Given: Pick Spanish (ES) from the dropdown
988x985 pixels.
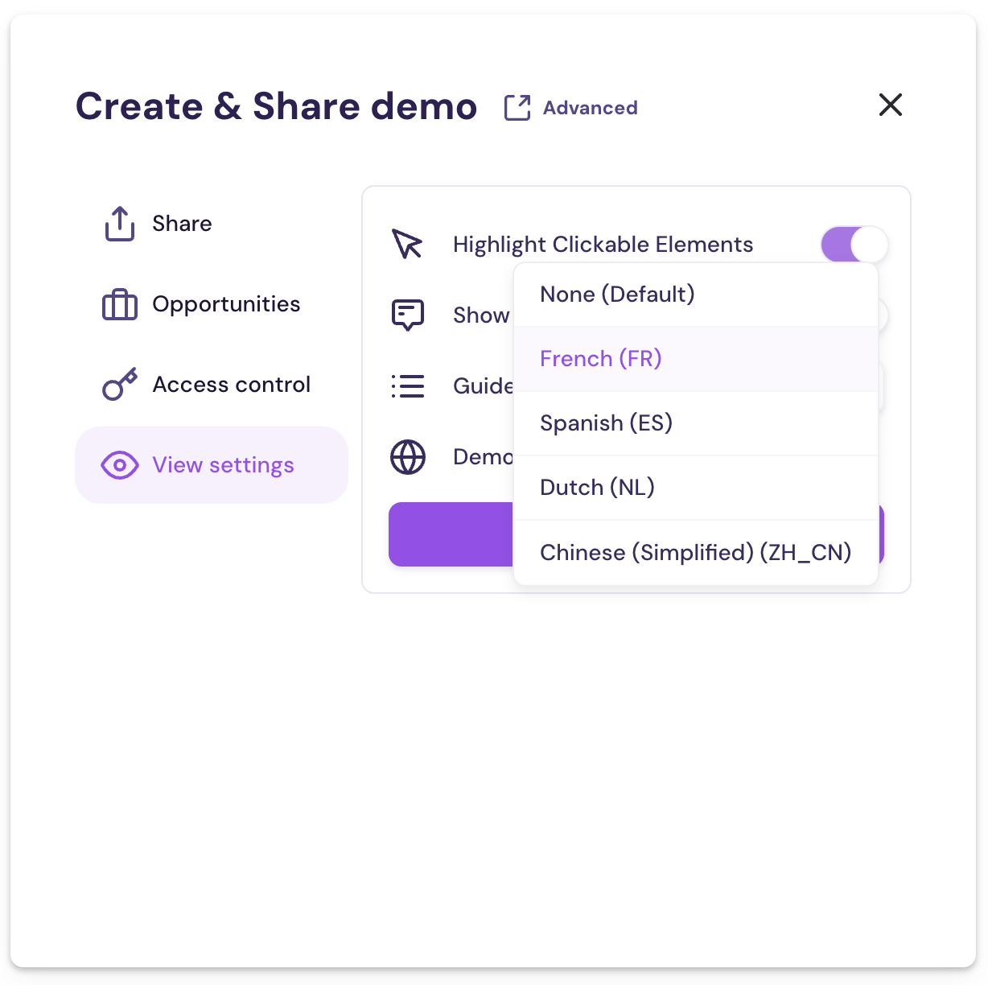Looking at the screenshot, I should (606, 423).
